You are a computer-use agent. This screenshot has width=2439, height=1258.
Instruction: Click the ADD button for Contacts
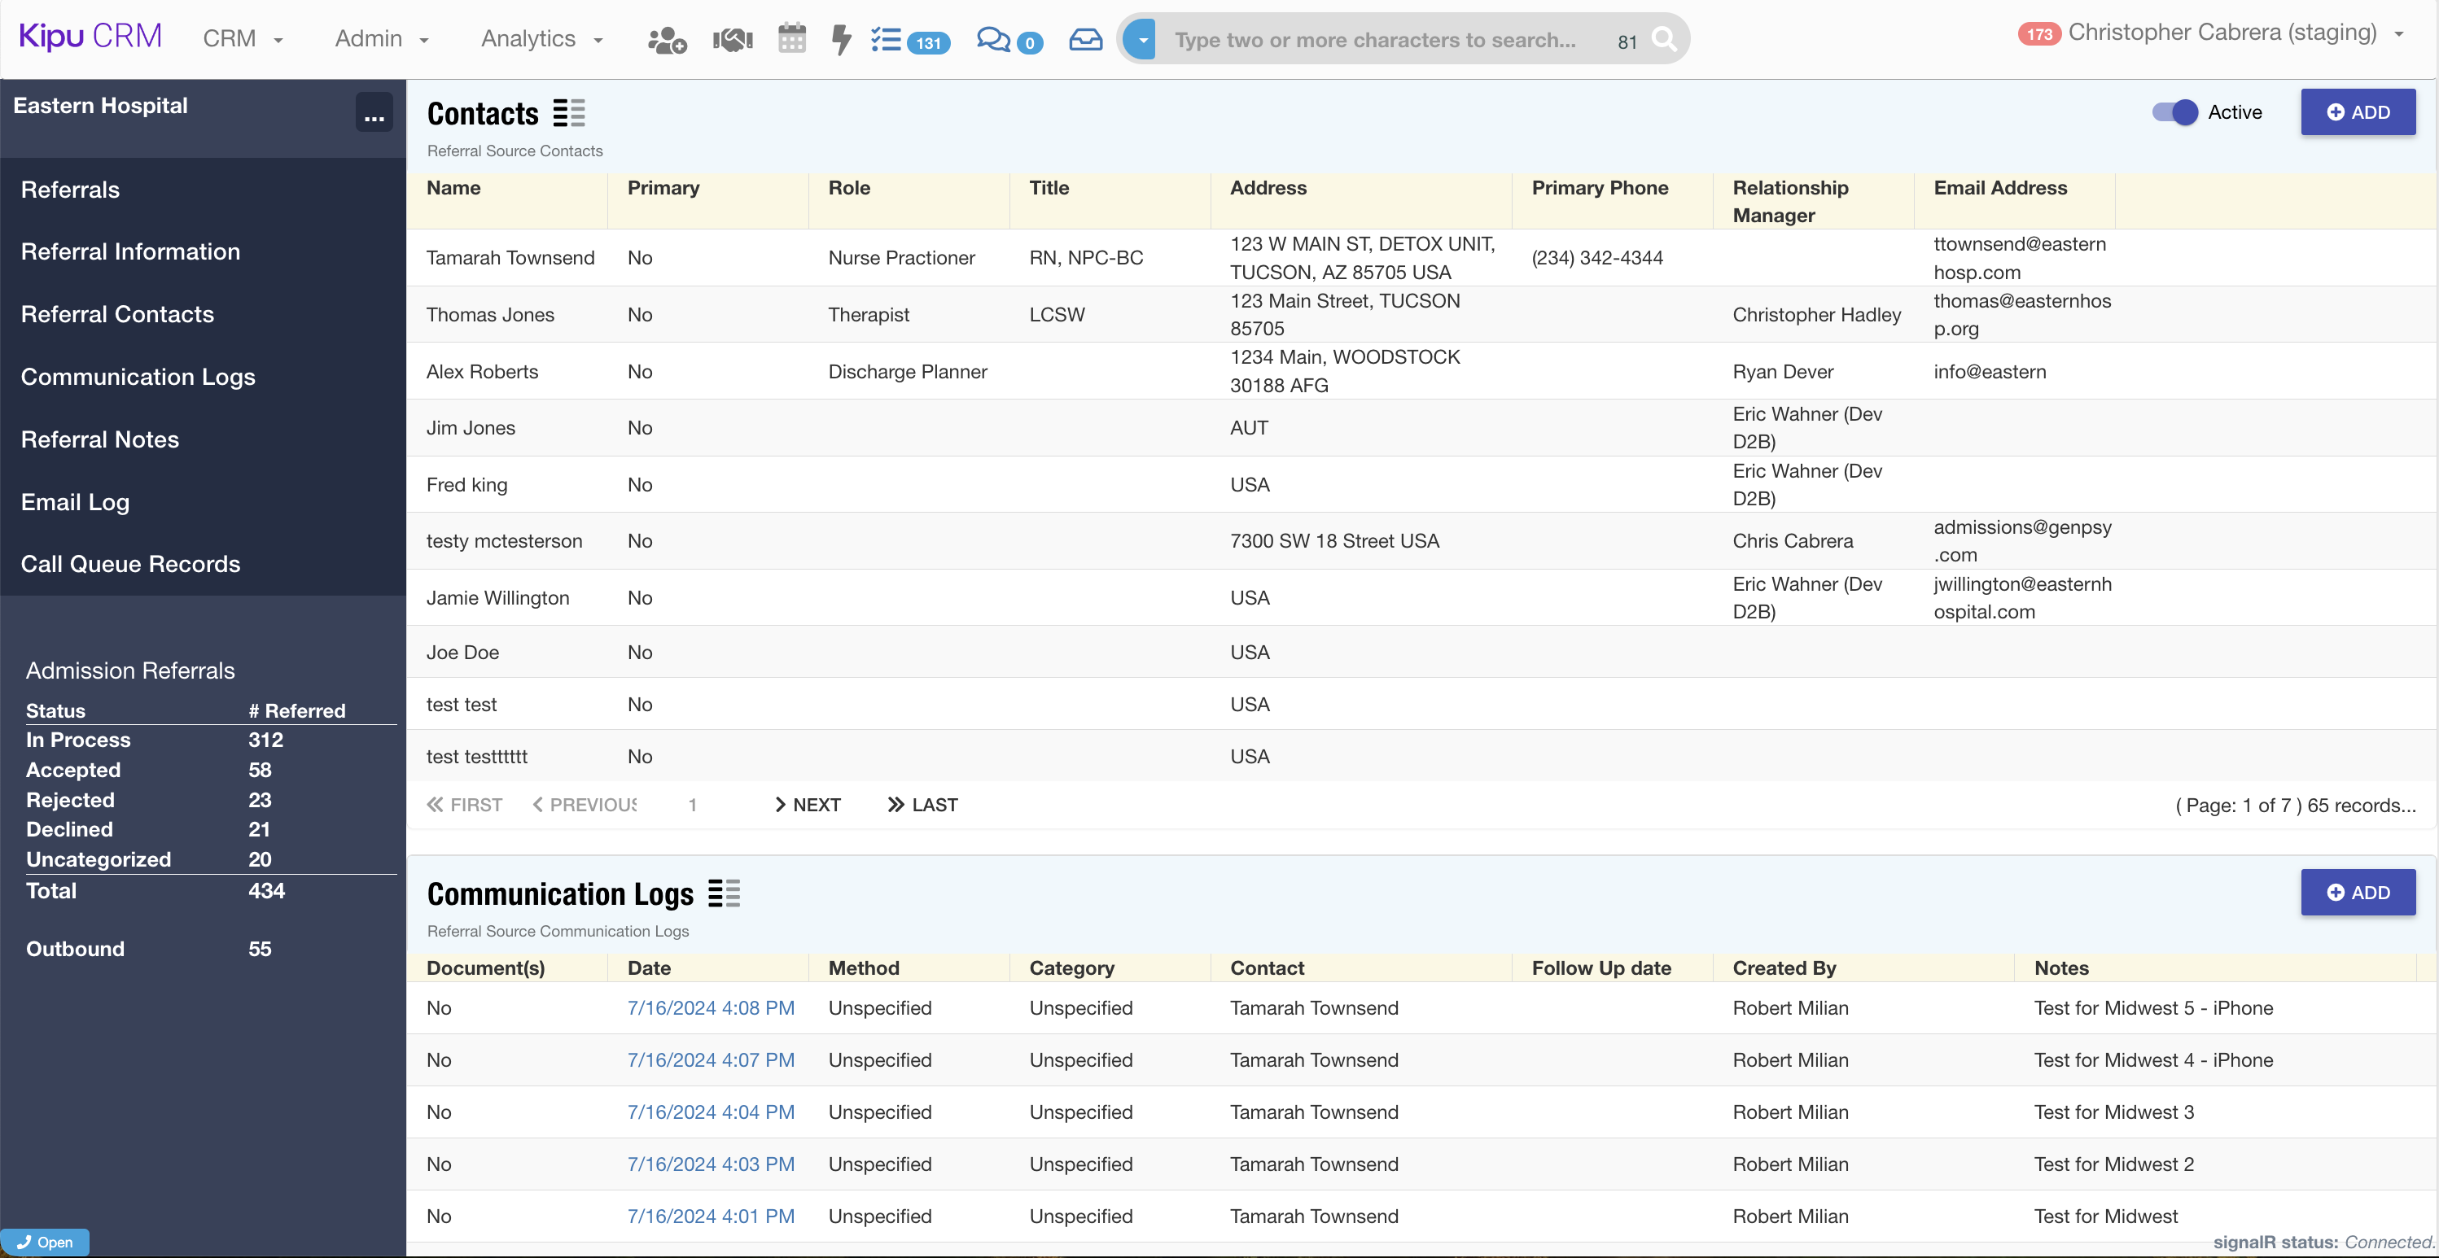click(2358, 112)
